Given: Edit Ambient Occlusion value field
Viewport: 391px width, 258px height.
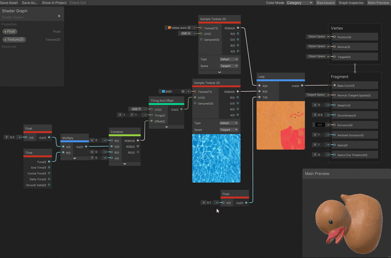Looking at the screenshot, I should 320,135.
